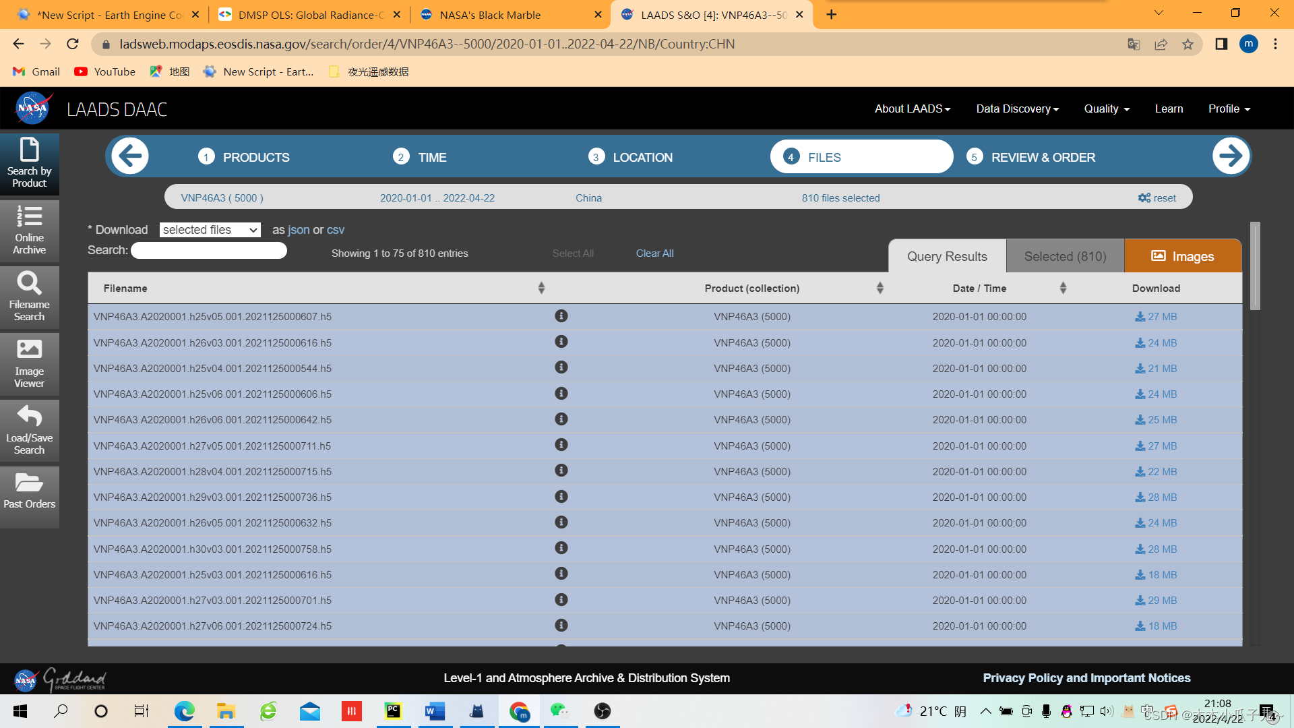Download the 27 MB h25v05 file
The width and height of the screenshot is (1294, 728).
(1156, 317)
